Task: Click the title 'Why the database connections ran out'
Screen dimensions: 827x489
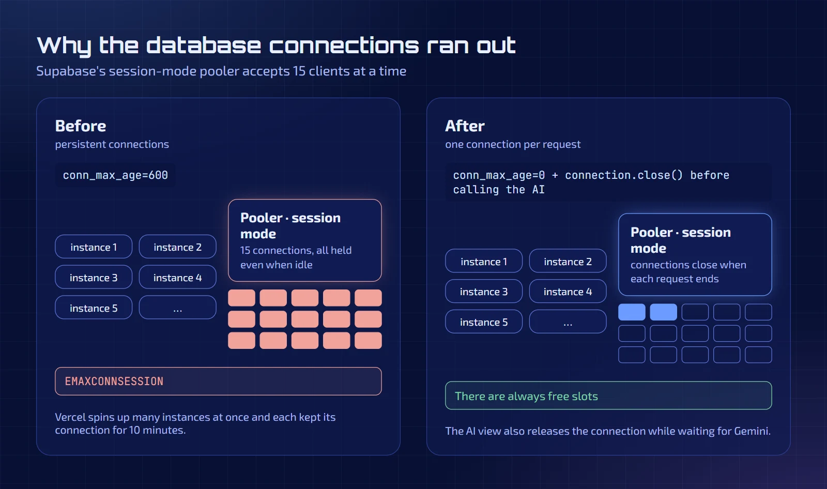Action: pos(276,45)
